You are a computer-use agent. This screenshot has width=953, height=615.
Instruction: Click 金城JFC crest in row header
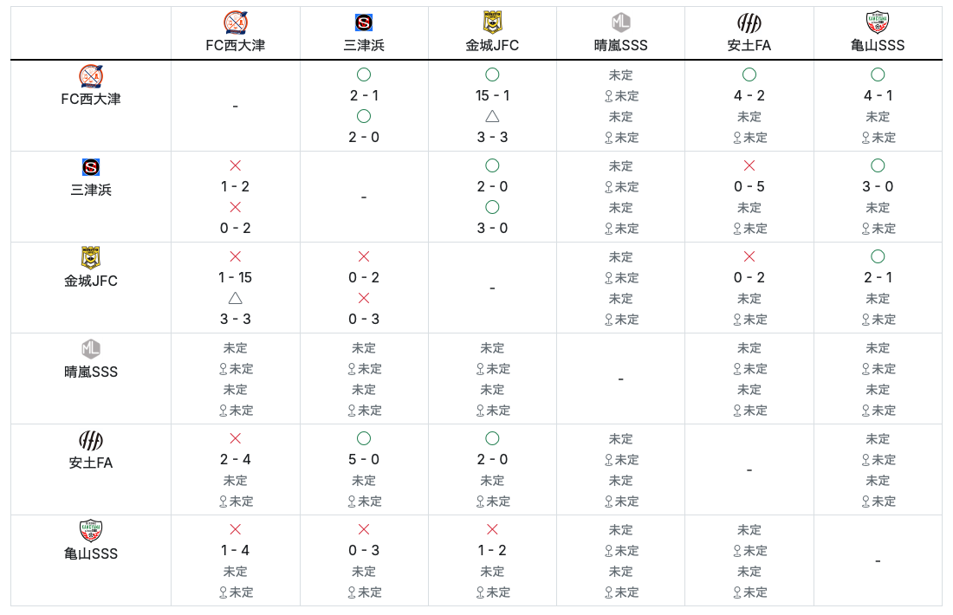click(x=91, y=257)
